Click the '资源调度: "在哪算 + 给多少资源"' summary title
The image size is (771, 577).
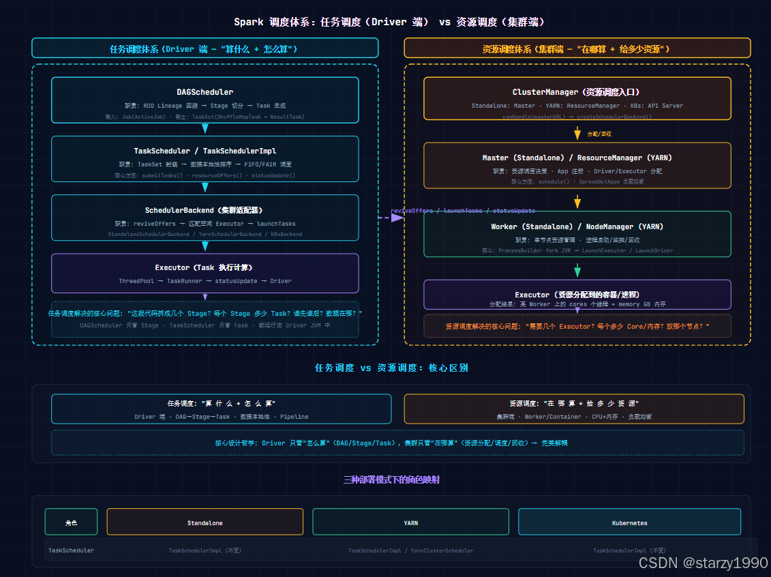point(574,403)
